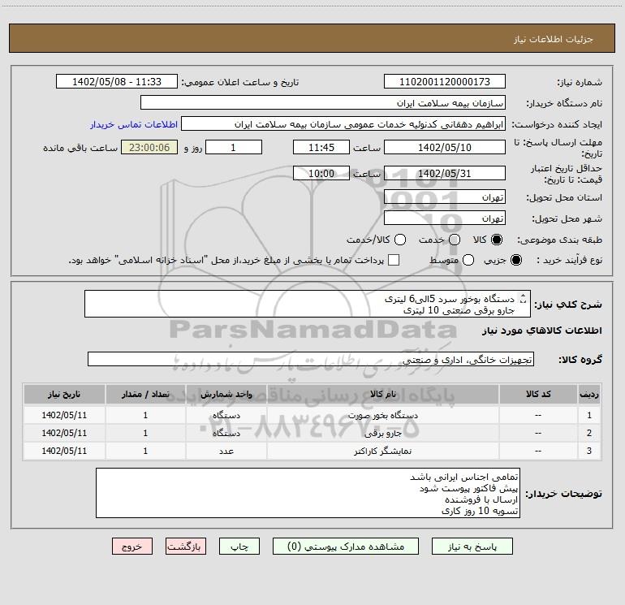Screen dimensions: 625x605
Task: Click the نمایشگر کاراکتر item cell
Action: [x=382, y=451]
